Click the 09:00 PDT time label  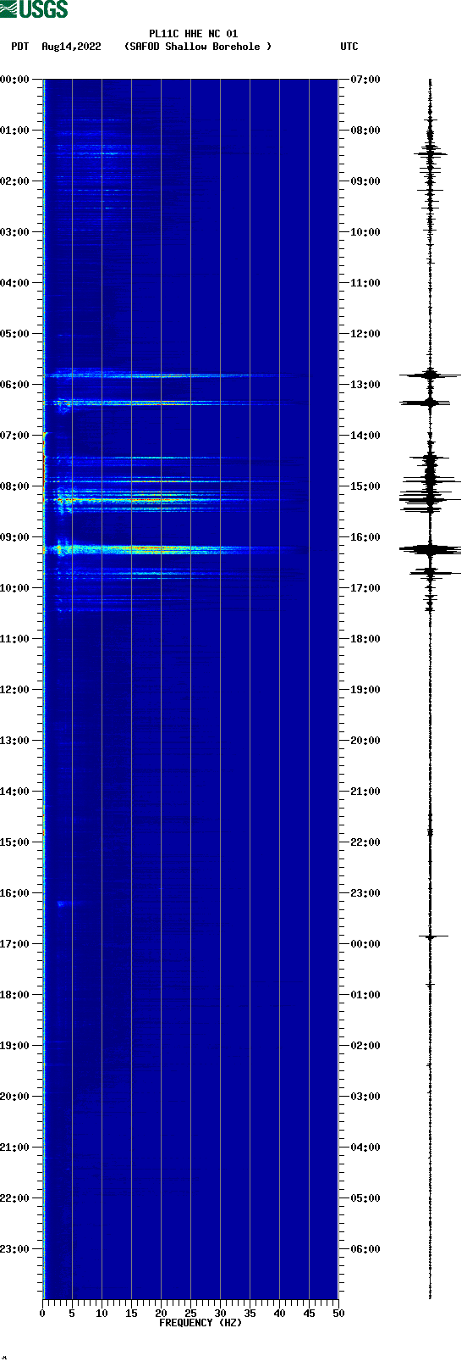pyautogui.click(x=15, y=537)
